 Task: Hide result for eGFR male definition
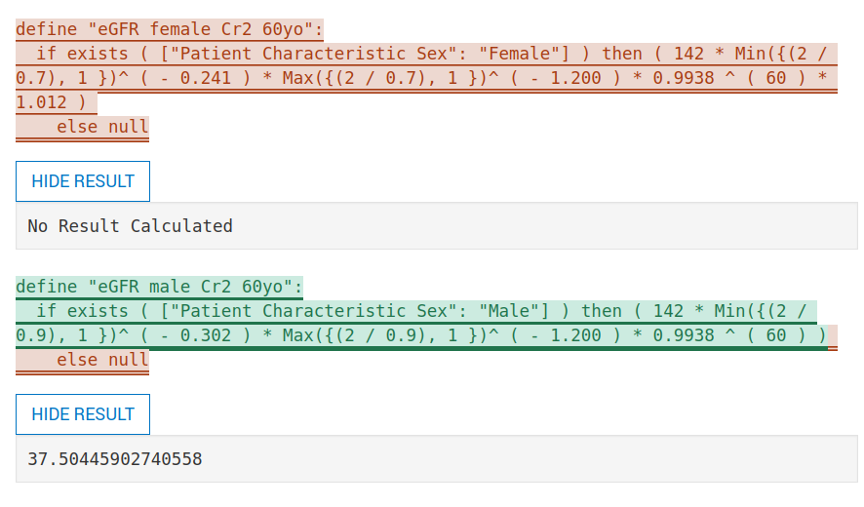[x=83, y=414]
